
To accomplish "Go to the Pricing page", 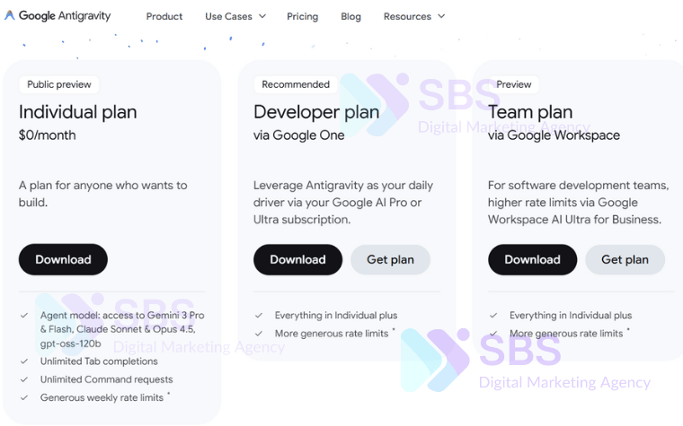I will click(x=302, y=16).
